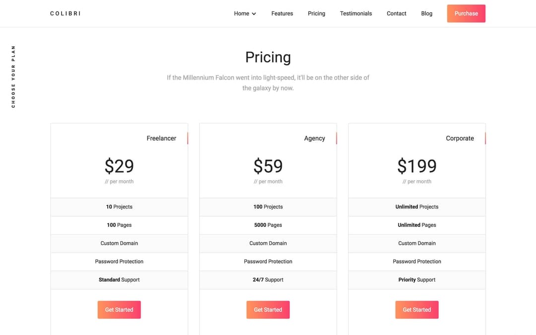This screenshot has height=335, width=536.
Task: Expand the Home menu chevron
Action: click(x=254, y=14)
